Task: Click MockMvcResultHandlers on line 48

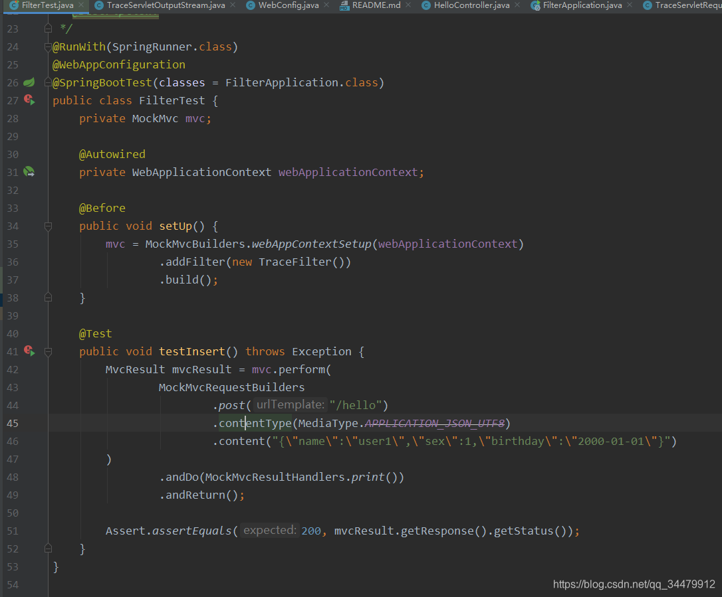Action: 275,477
